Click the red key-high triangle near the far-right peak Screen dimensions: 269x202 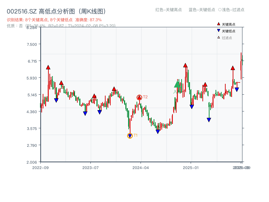point(233,68)
